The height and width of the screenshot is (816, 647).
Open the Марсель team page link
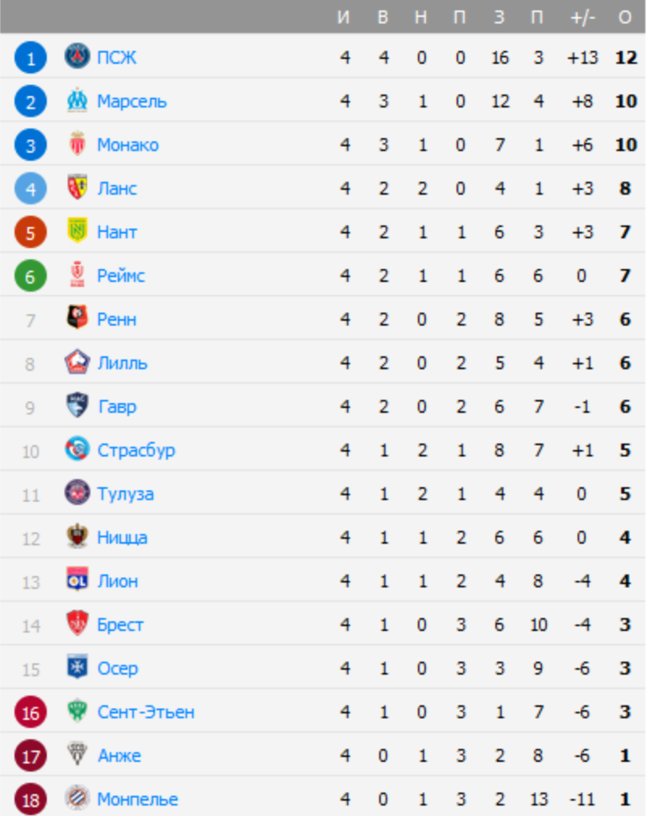(x=131, y=101)
